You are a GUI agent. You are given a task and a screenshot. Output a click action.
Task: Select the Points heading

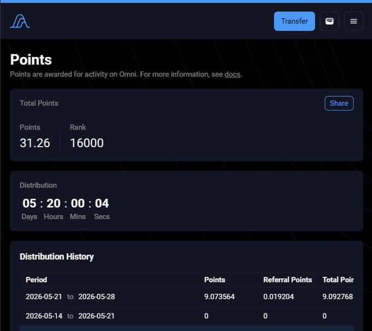(x=31, y=60)
